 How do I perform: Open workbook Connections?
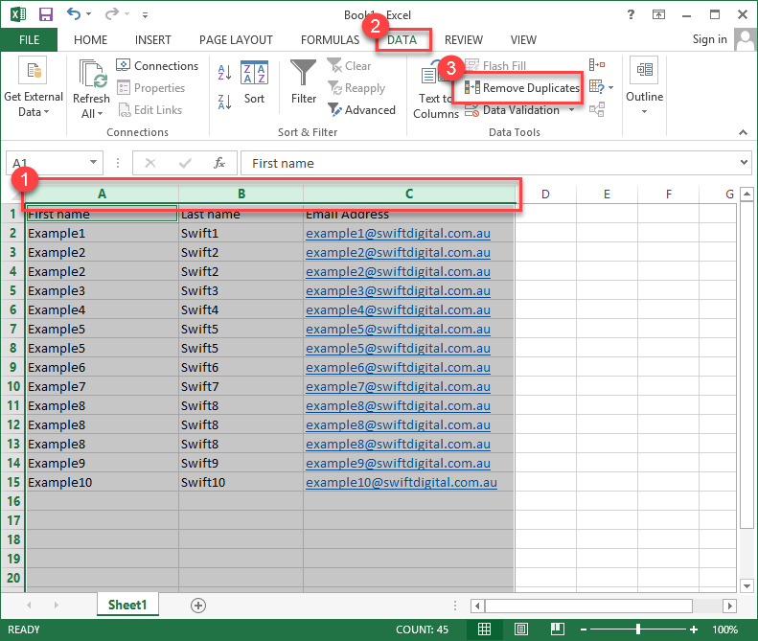[x=157, y=66]
